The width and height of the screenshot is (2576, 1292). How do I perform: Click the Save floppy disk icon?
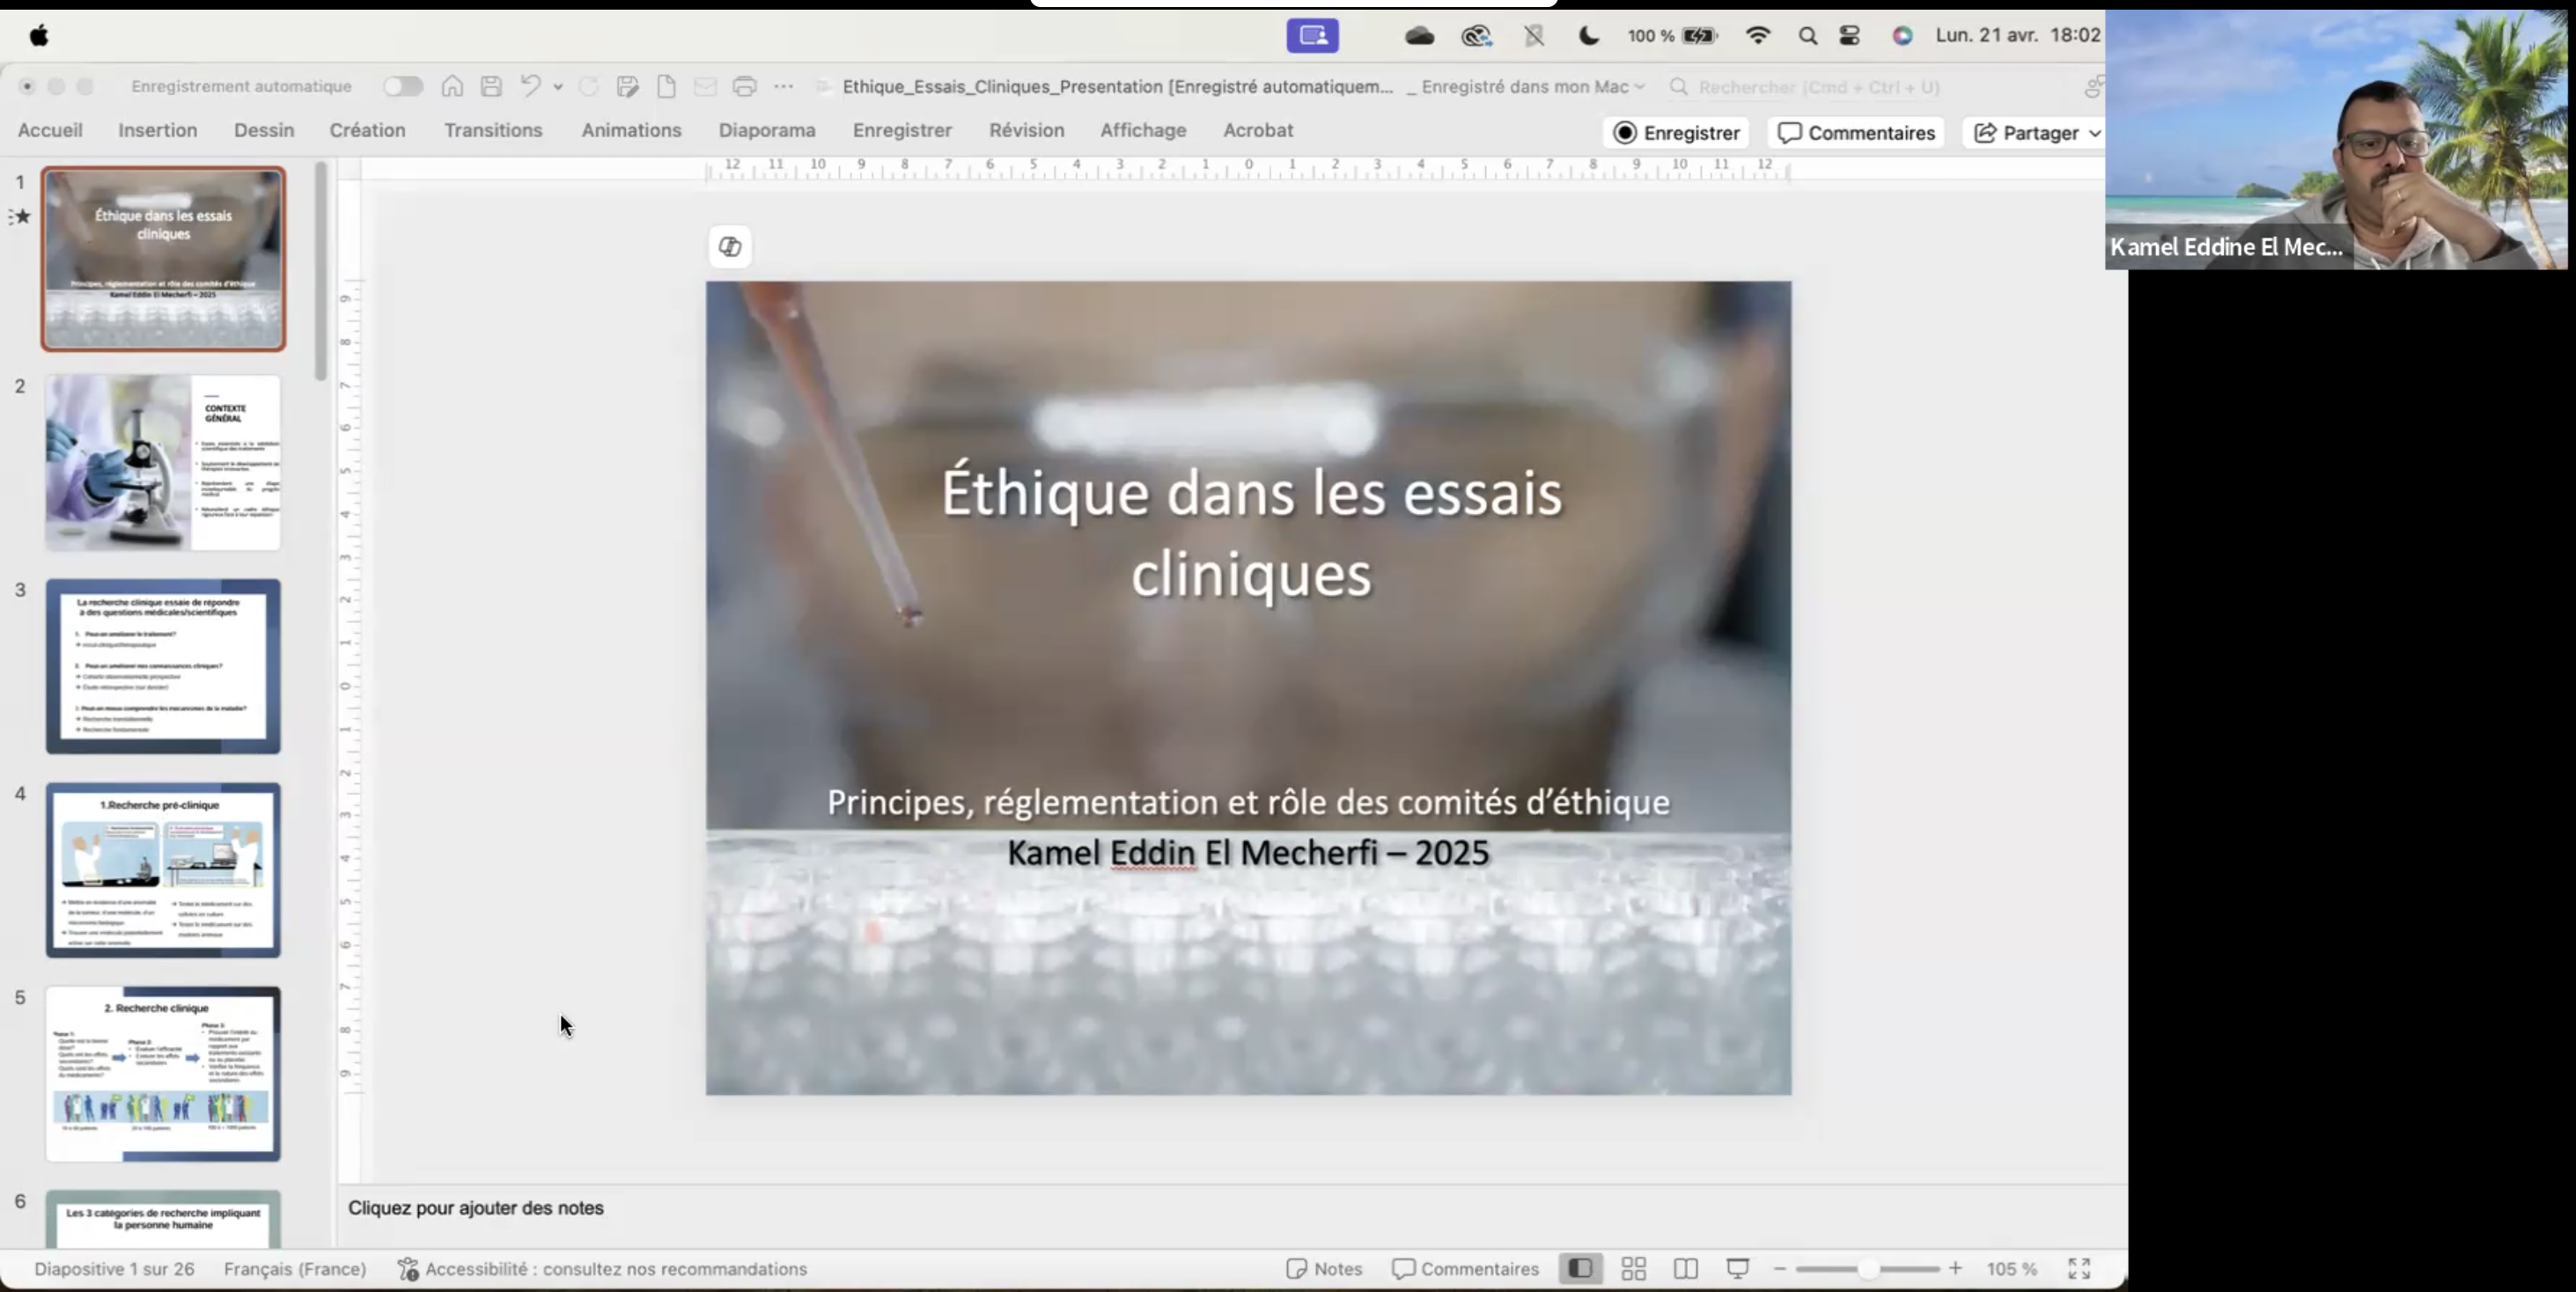pyautogui.click(x=491, y=86)
